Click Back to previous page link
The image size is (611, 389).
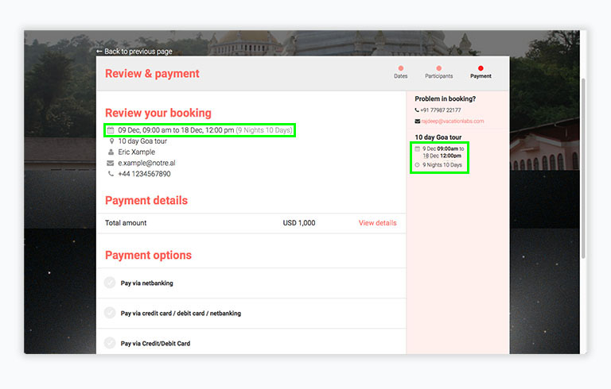click(x=134, y=52)
